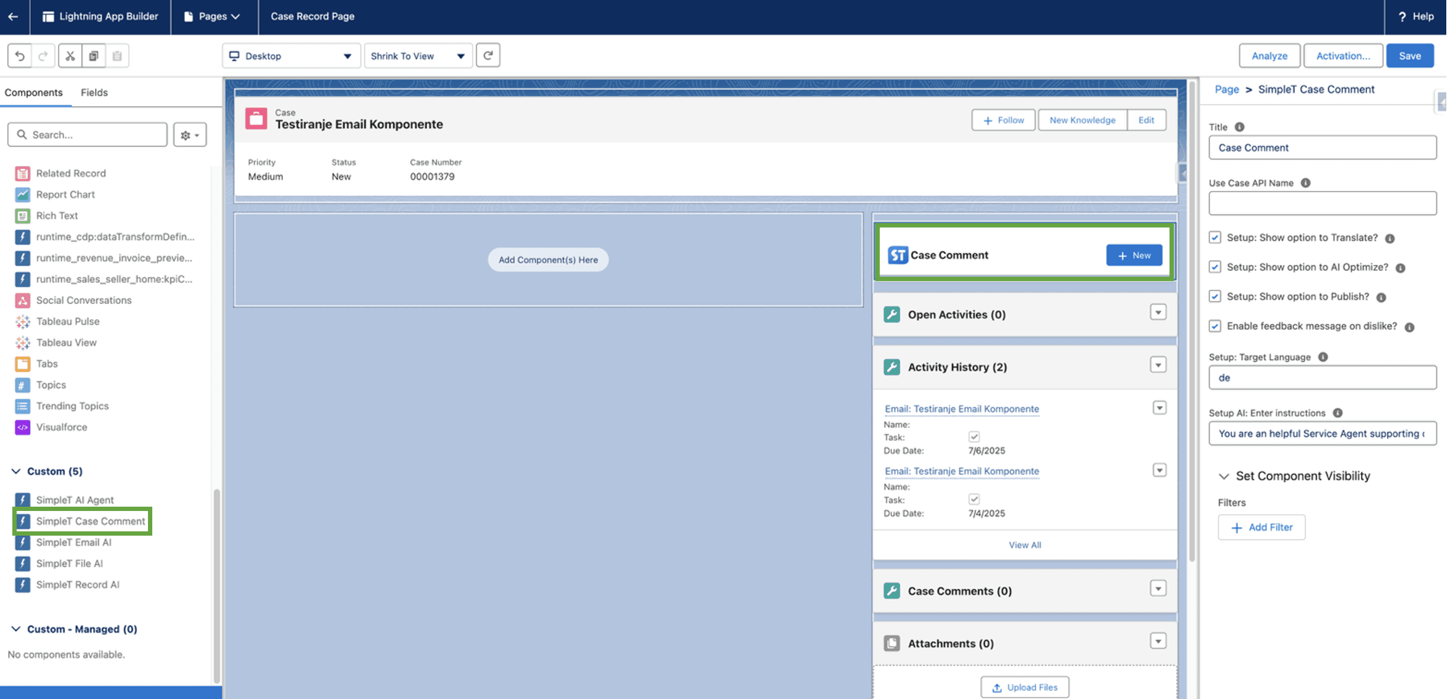Screen dimensions: 1450x699
Task: Open the View All link in Activity History
Action: [1025, 544]
